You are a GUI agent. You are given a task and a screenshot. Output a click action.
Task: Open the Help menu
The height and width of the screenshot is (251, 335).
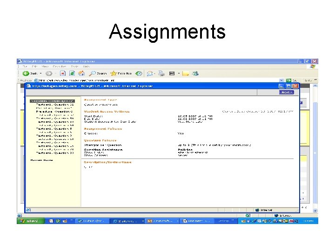pyautogui.click(x=86, y=66)
